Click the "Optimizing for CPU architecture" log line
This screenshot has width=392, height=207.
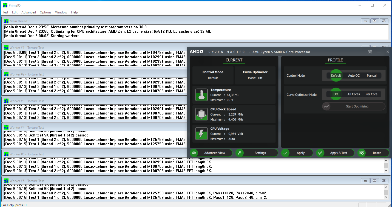108,32
